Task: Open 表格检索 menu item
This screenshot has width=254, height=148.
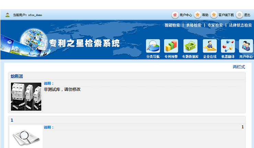Action: click(x=194, y=25)
